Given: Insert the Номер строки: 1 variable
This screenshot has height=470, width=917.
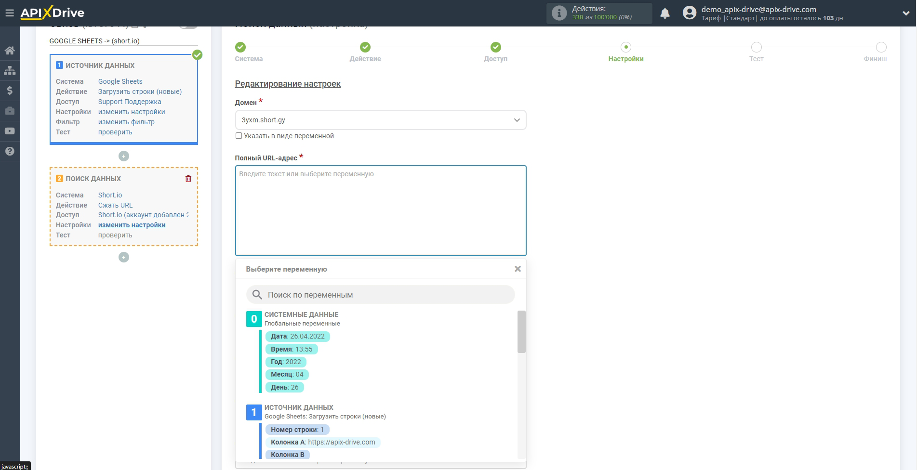Looking at the screenshot, I should click(297, 430).
